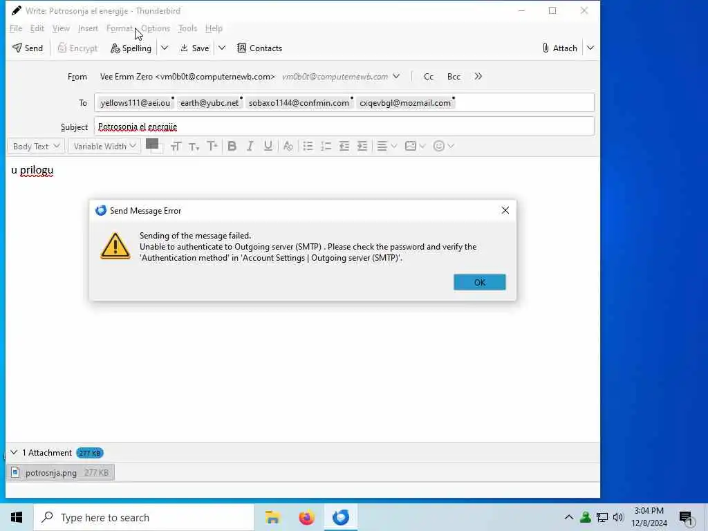Open text alignment dropdown

[x=386, y=146]
